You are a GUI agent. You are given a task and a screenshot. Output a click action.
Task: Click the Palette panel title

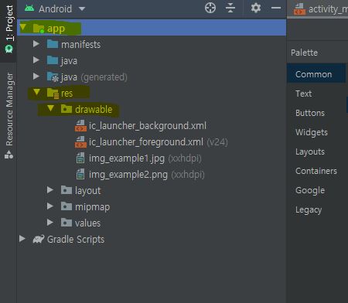click(x=304, y=53)
